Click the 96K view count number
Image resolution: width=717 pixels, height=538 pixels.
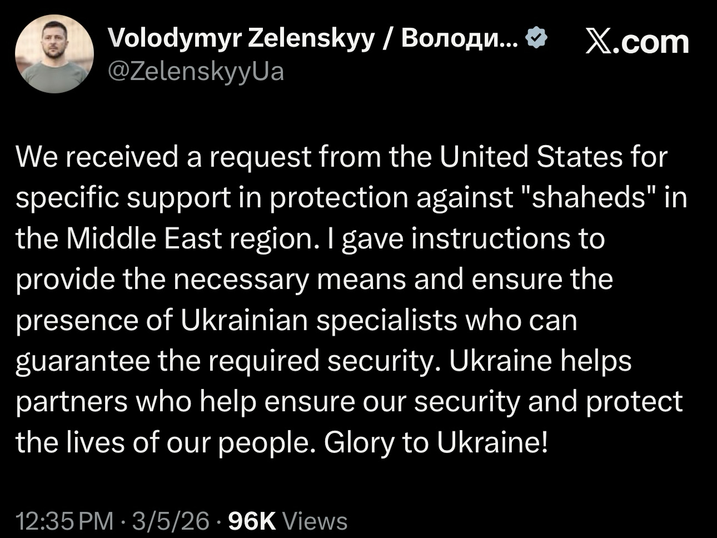click(252, 521)
